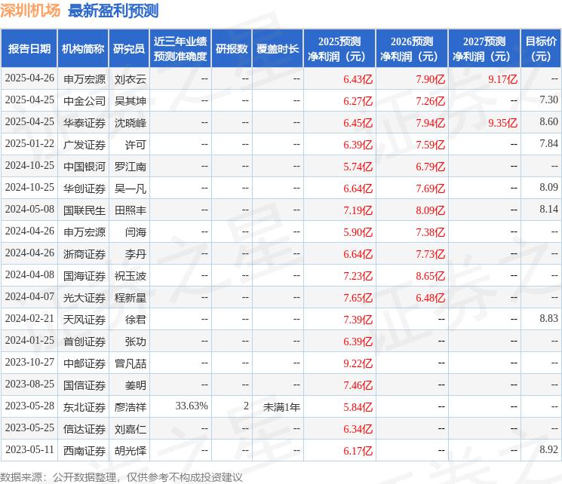The image size is (562, 484).
Task: Select institution 华创证券
Action: [84, 188]
